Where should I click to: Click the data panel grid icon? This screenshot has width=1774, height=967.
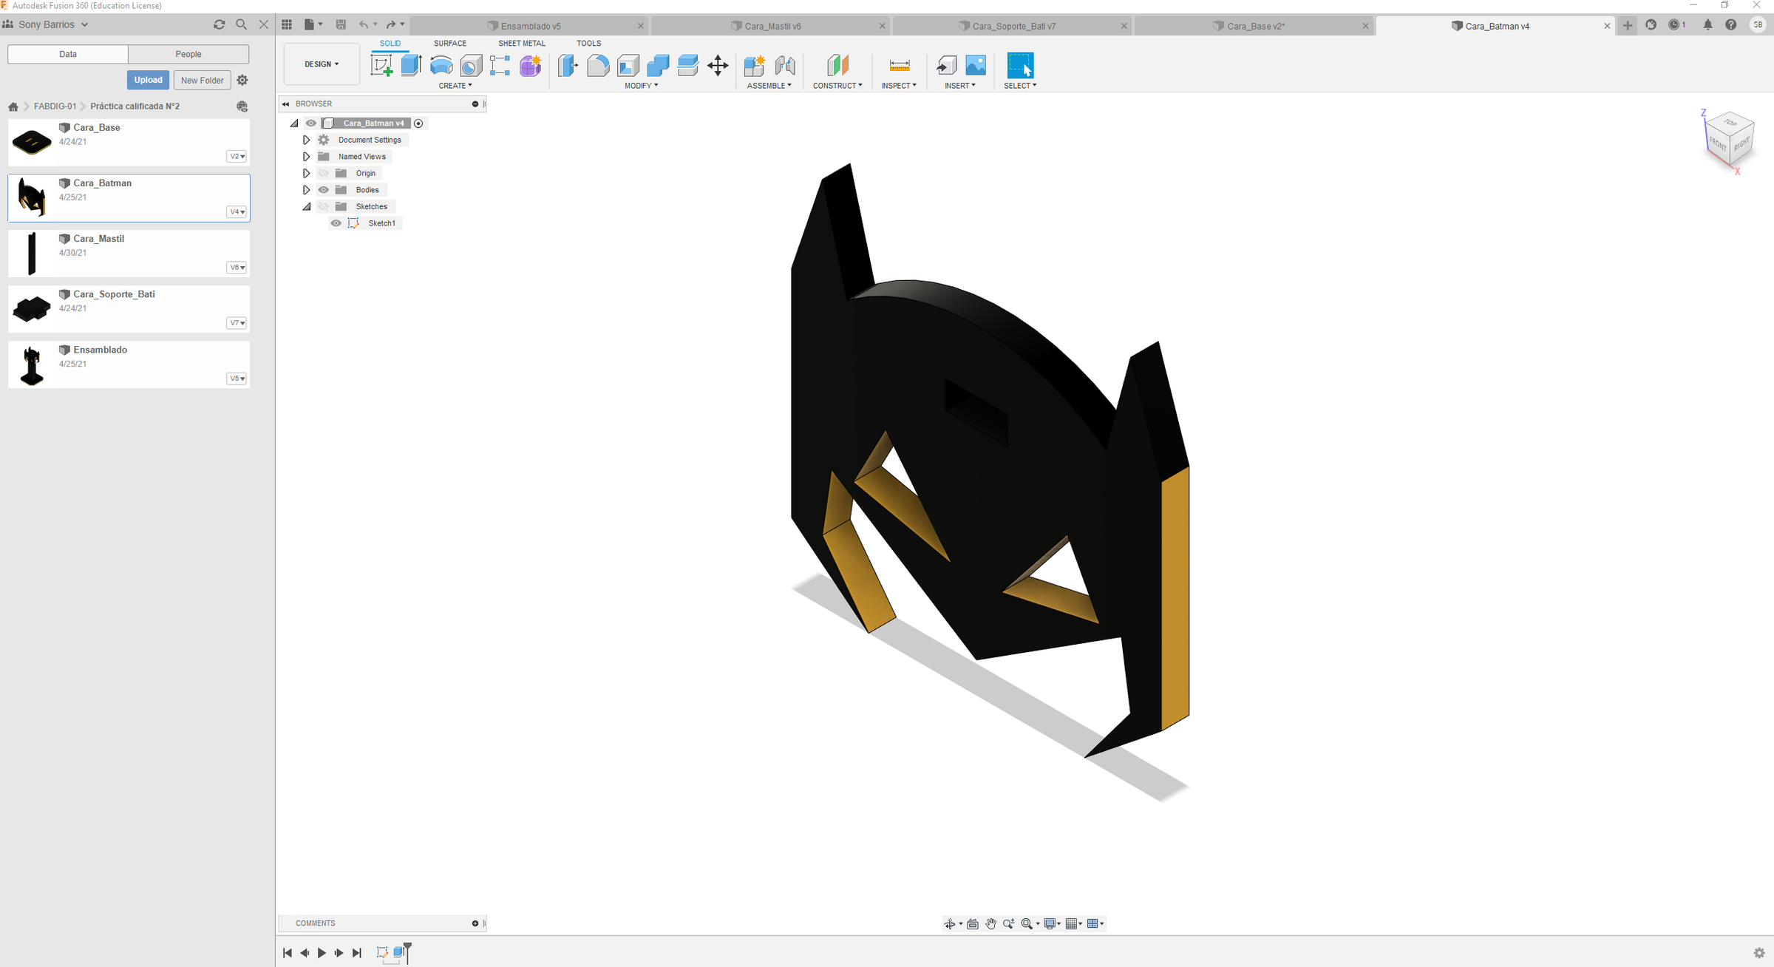click(287, 24)
